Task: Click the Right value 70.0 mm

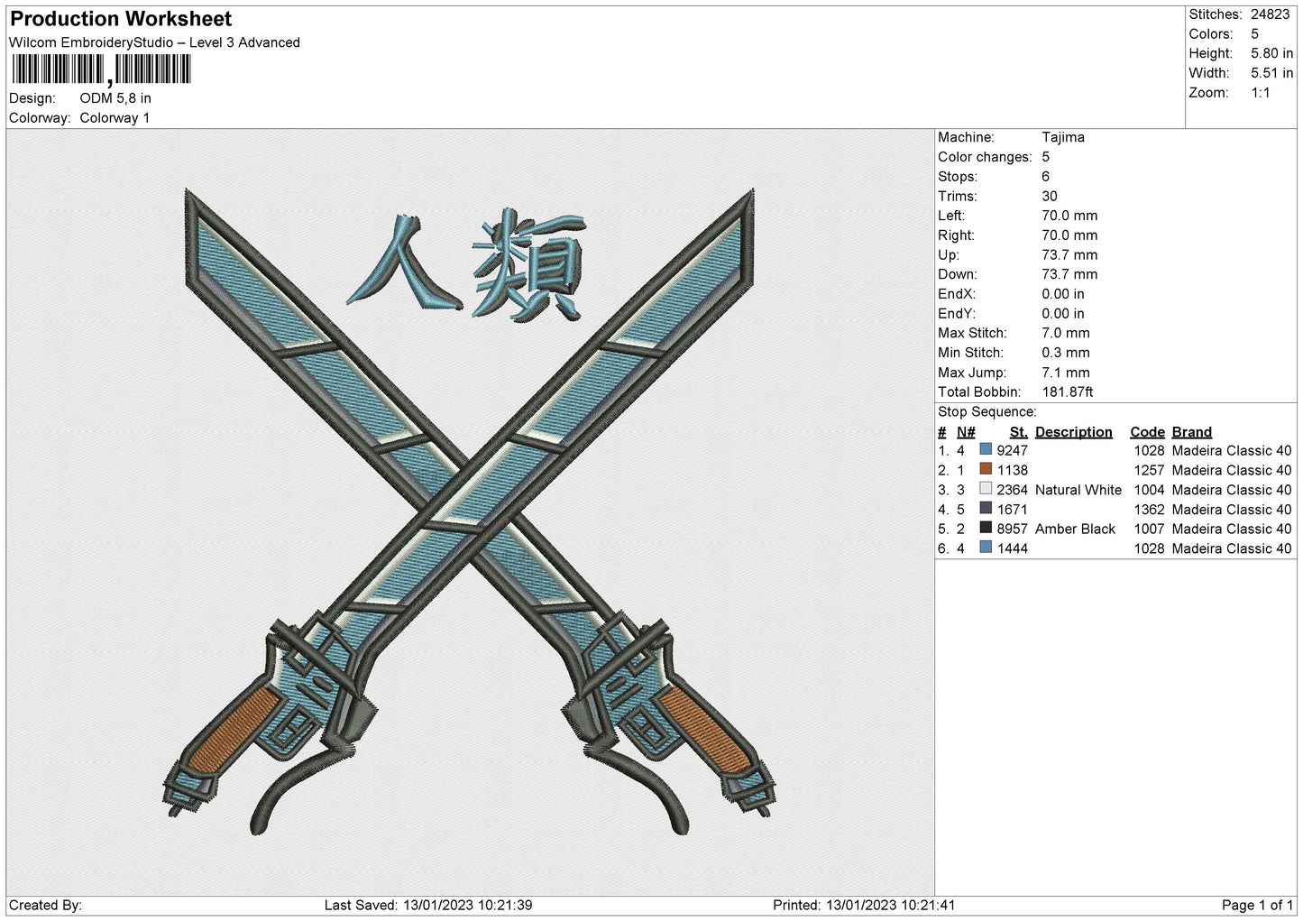Action: click(x=1069, y=235)
